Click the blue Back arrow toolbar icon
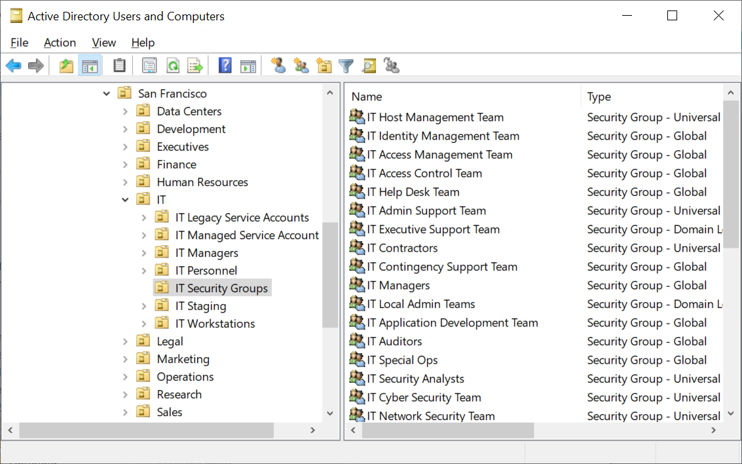The width and height of the screenshot is (742, 464). [x=14, y=66]
